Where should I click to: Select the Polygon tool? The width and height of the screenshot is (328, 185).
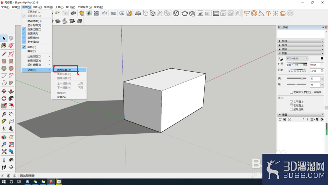point(11,68)
